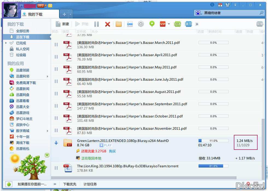Click the green leaf icon in status bar

(9, 184)
